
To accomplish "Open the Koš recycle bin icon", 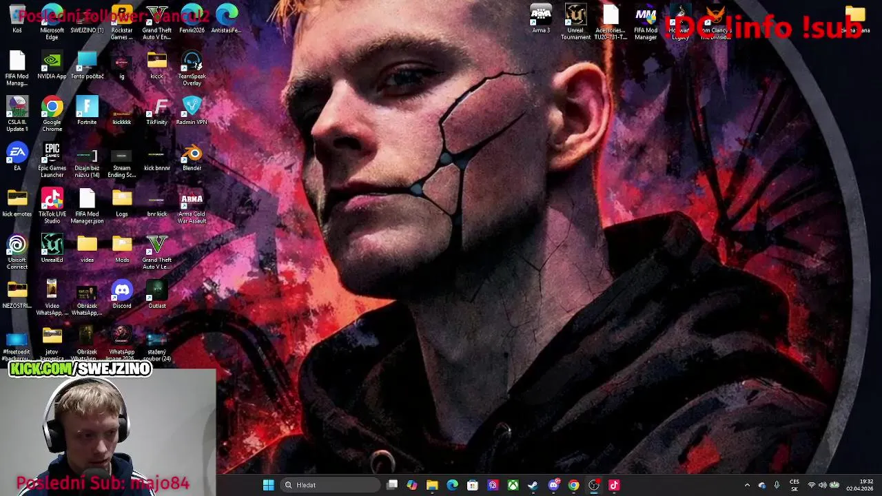I will (17, 19).
